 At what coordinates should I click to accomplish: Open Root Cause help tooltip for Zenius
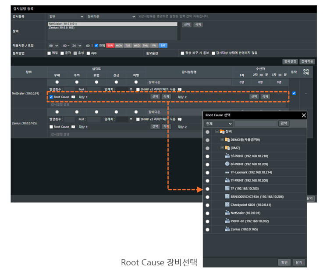pyautogui.click(x=73, y=127)
